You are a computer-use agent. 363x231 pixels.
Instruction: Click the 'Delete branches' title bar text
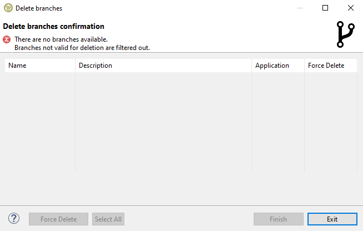[x=39, y=8]
